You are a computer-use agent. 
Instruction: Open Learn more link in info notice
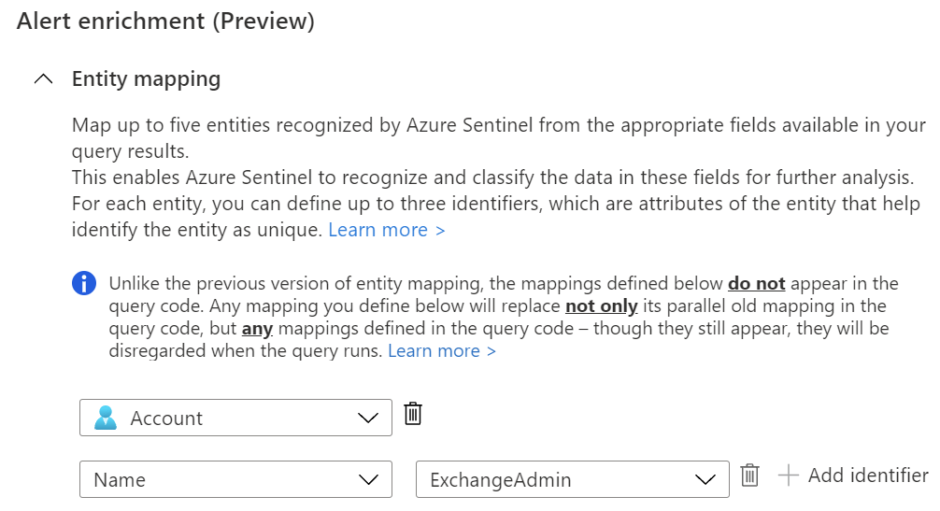pos(442,351)
